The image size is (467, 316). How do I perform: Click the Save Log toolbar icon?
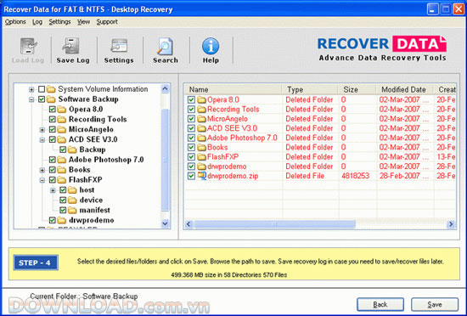tap(70, 46)
